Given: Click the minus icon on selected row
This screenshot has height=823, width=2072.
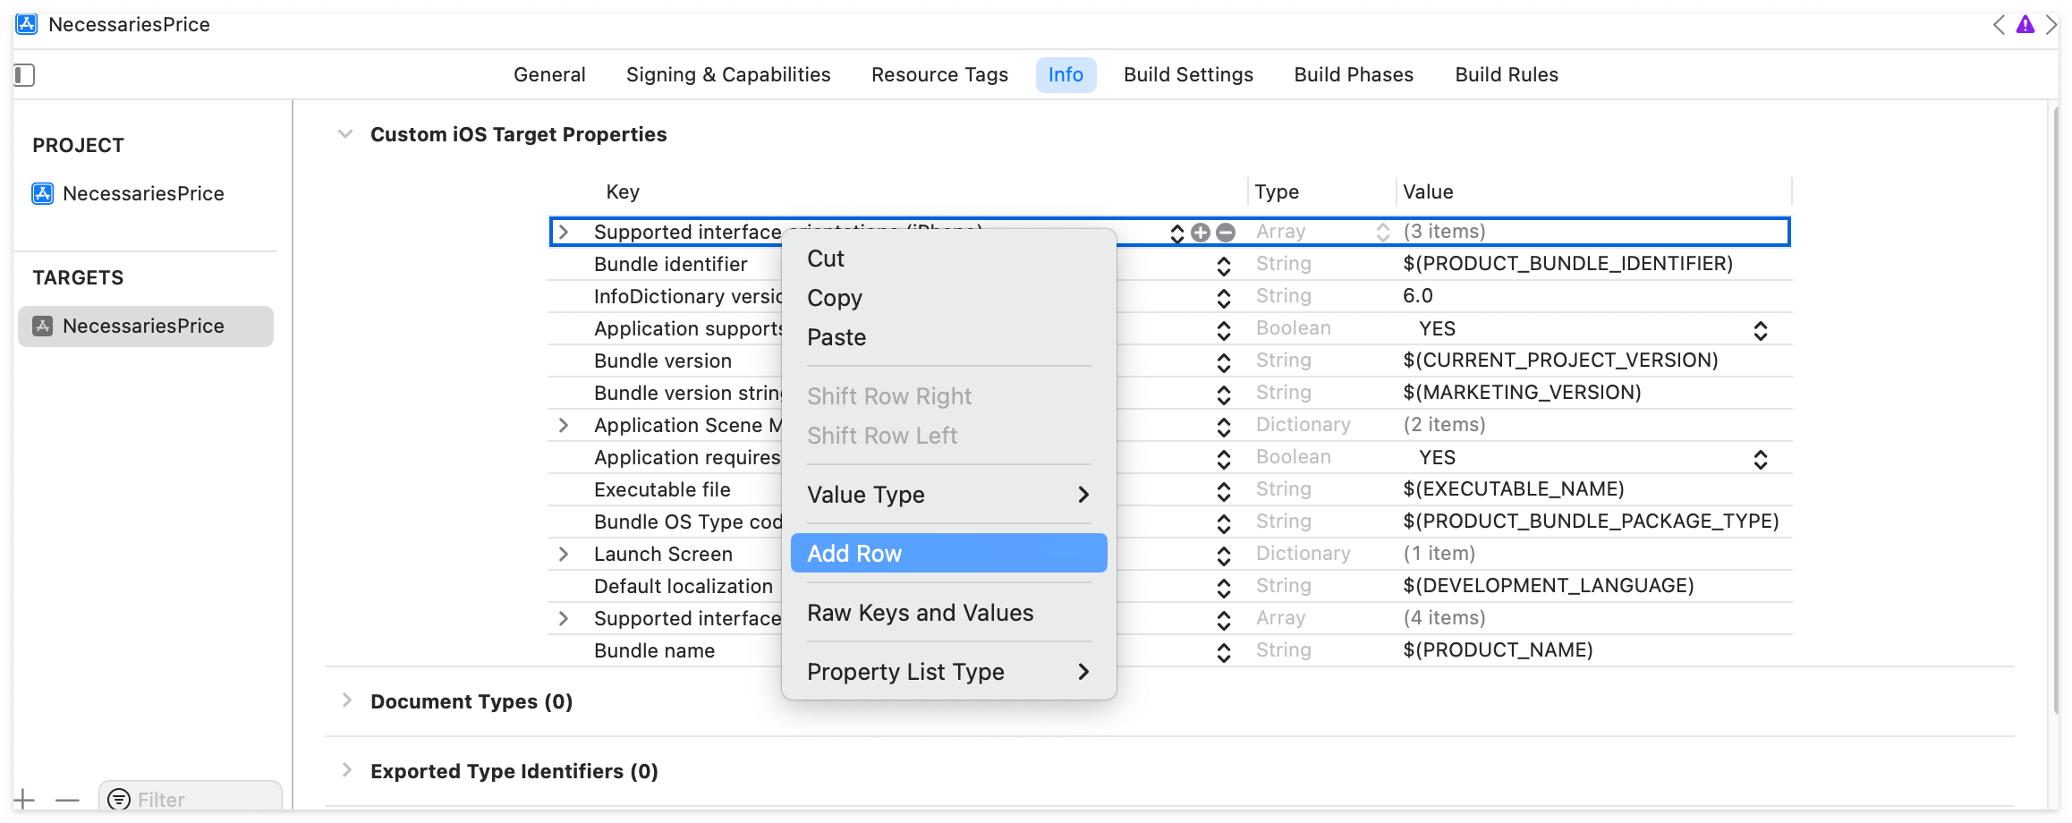Looking at the screenshot, I should click(x=1226, y=233).
